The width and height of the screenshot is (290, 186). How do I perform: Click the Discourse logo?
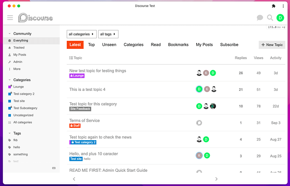35,18
